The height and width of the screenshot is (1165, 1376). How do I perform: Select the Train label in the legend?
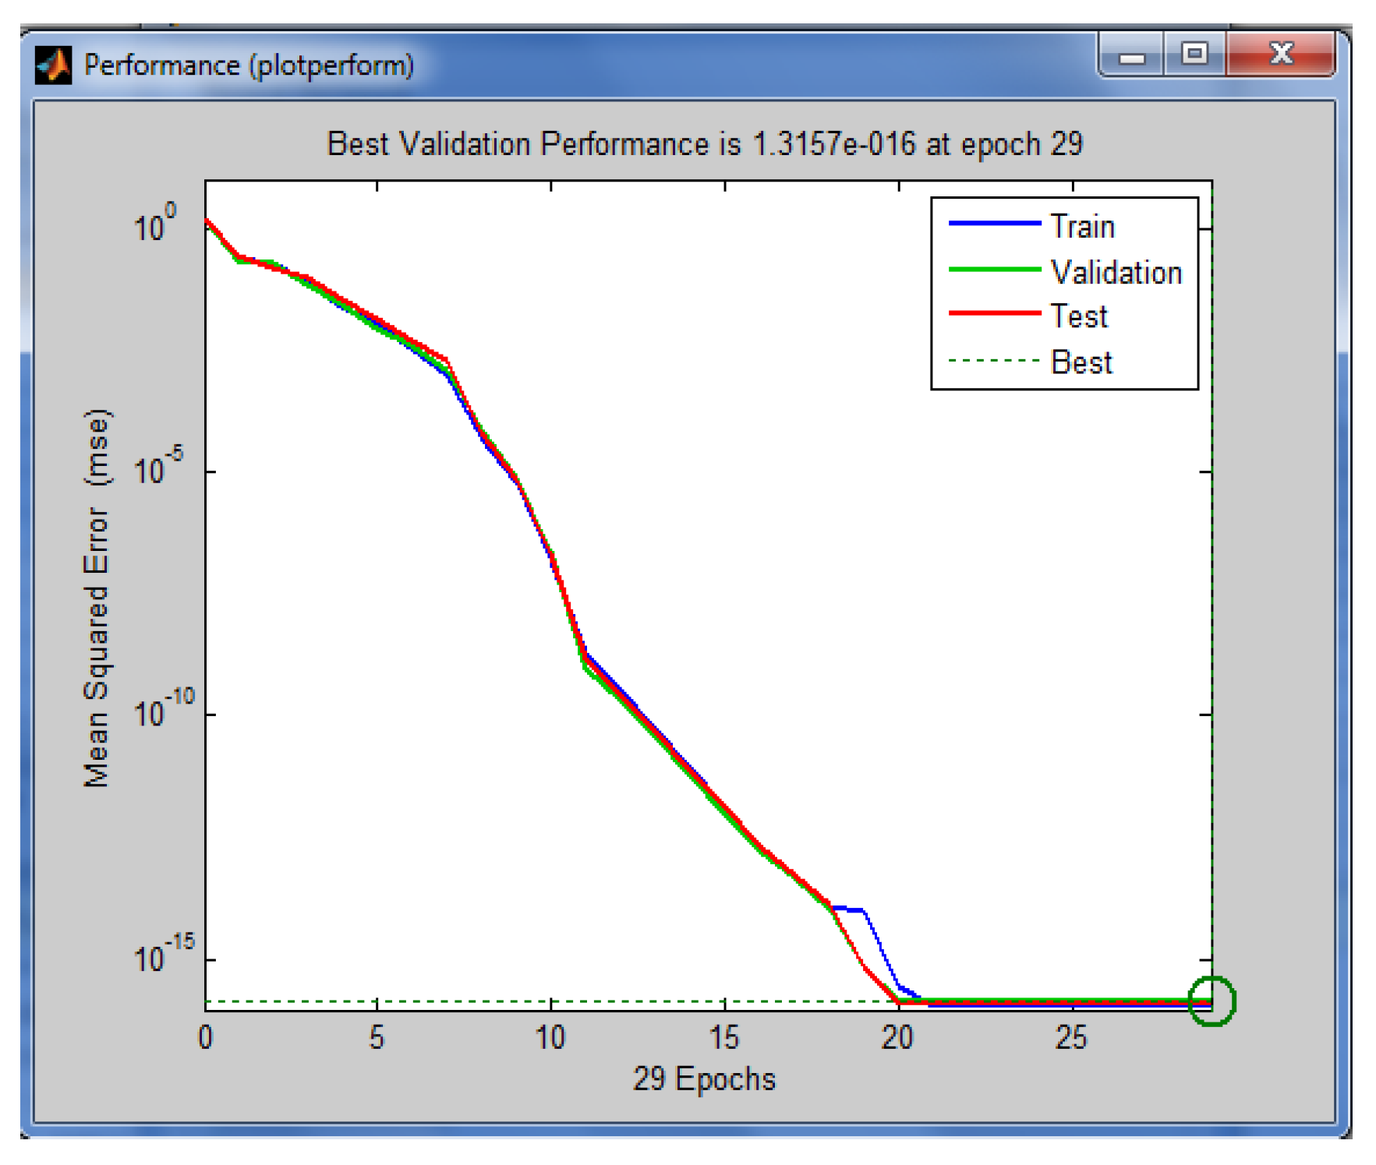pos(1082,227)
